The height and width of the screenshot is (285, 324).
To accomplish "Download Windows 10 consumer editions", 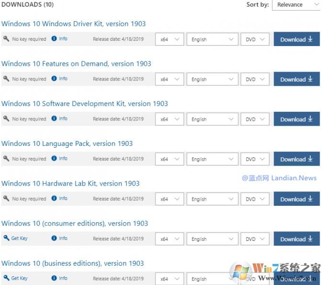I will click(x=297, y=238).
